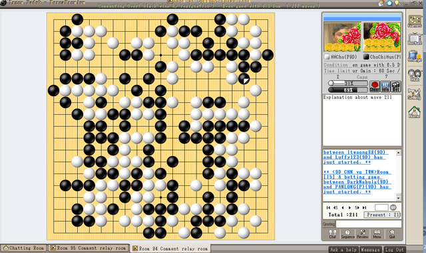Screen dimensions: 426x253
Task: Click the ChoChiHun player name
Action: click(x=385, y=57)
